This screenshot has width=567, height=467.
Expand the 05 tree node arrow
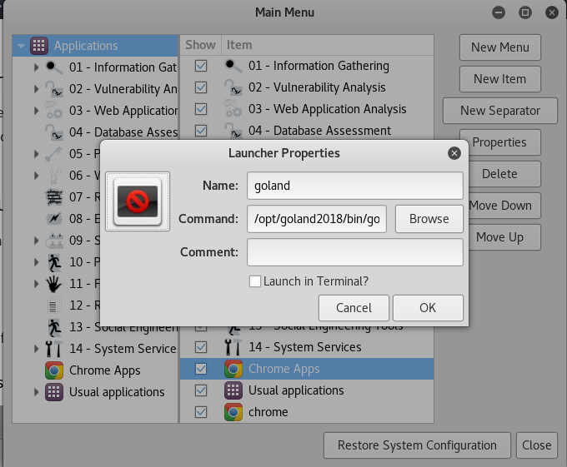tap(36, 154)
